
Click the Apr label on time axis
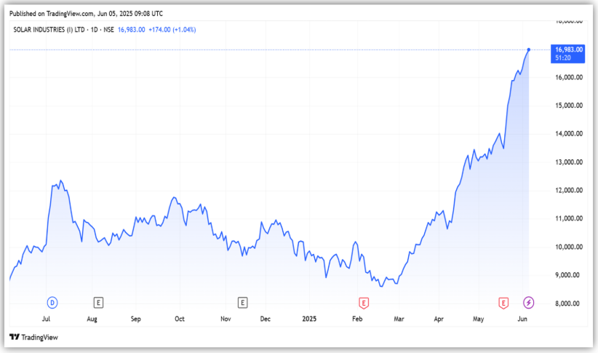pos(439,319)
